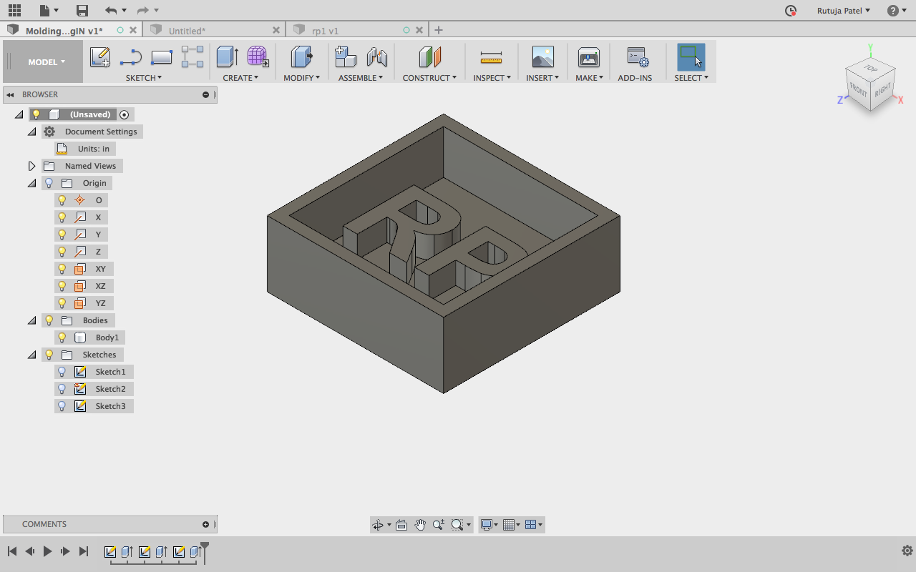Activate the Pan tool in the navigation bar
Image resolution: width=916 pixels, height=572 pixels.
(x=420, y=524)
